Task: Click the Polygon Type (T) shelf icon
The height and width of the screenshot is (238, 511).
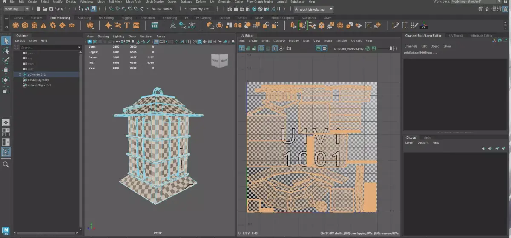Action: click(127, 25)
